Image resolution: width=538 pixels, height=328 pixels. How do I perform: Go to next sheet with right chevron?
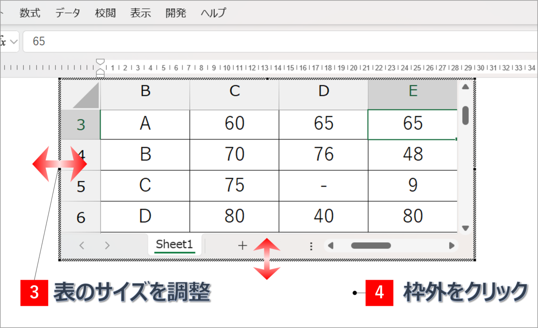pos(107,246)
